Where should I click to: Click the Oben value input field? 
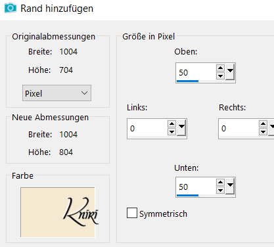(x=196, y=72)
